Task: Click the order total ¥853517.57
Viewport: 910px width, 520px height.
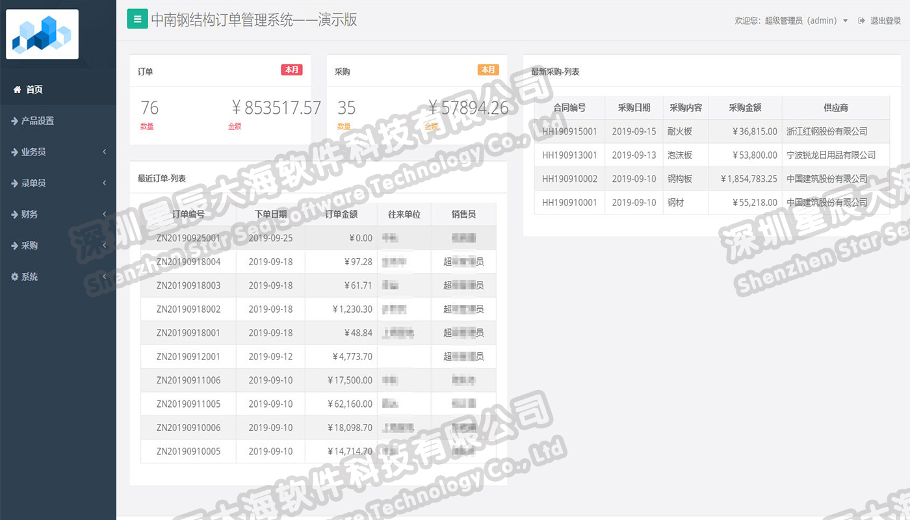Action: (276, 108)
